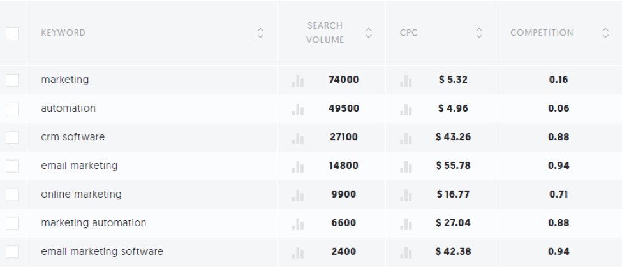Toggle CPC sort arrows
622x267 pixels.
pos(479,33)
